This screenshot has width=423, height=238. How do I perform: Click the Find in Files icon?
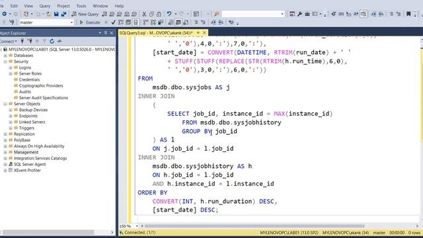coord(217,14)
